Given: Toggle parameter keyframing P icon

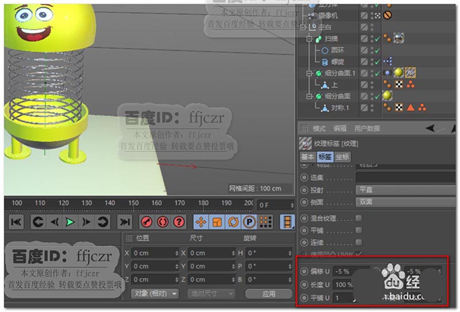Looking at the screenshot, I should pos(250,222).
